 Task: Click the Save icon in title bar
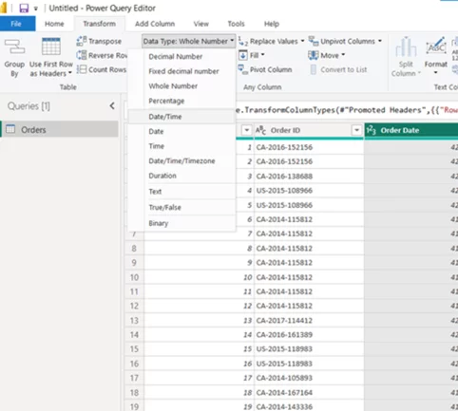pos(24,9)
